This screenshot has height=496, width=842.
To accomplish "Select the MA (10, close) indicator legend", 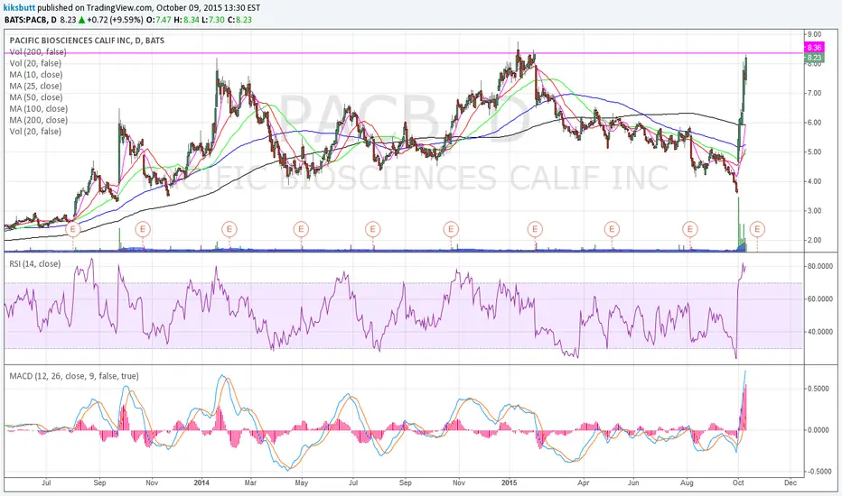I will pos(36,75).
